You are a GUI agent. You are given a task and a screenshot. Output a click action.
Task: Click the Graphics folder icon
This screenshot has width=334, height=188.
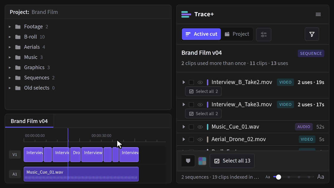18,67
